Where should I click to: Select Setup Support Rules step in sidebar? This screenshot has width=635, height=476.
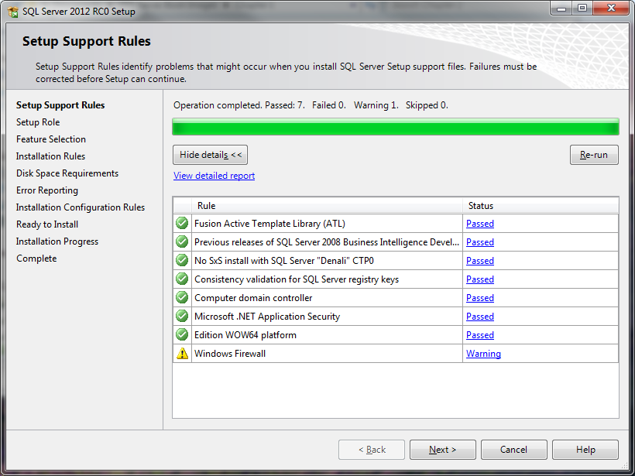(60, 105)
